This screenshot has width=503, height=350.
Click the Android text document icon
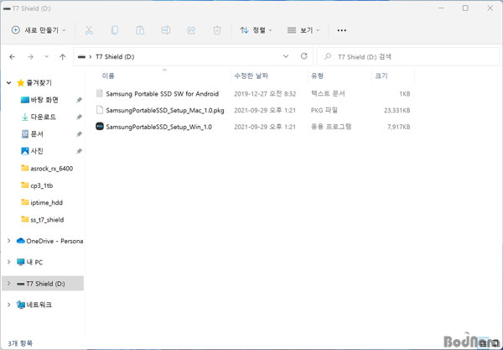click(100, 93)
